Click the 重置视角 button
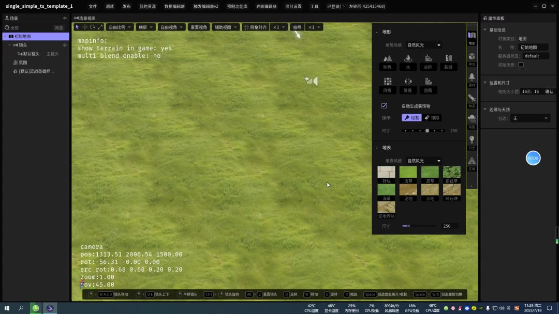Screen dimensions: 559x314 point(199,27)
